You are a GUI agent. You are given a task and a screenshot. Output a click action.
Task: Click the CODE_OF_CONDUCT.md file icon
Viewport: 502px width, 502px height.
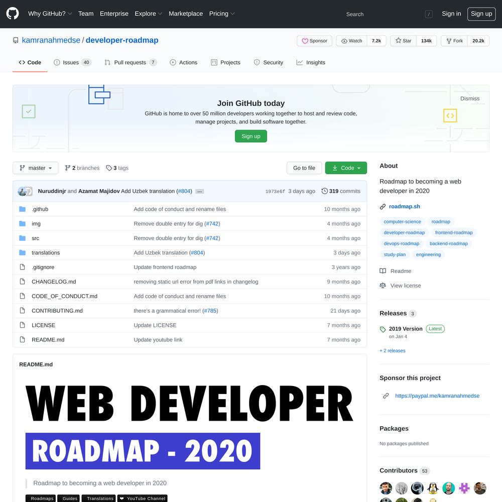[22, 296]
